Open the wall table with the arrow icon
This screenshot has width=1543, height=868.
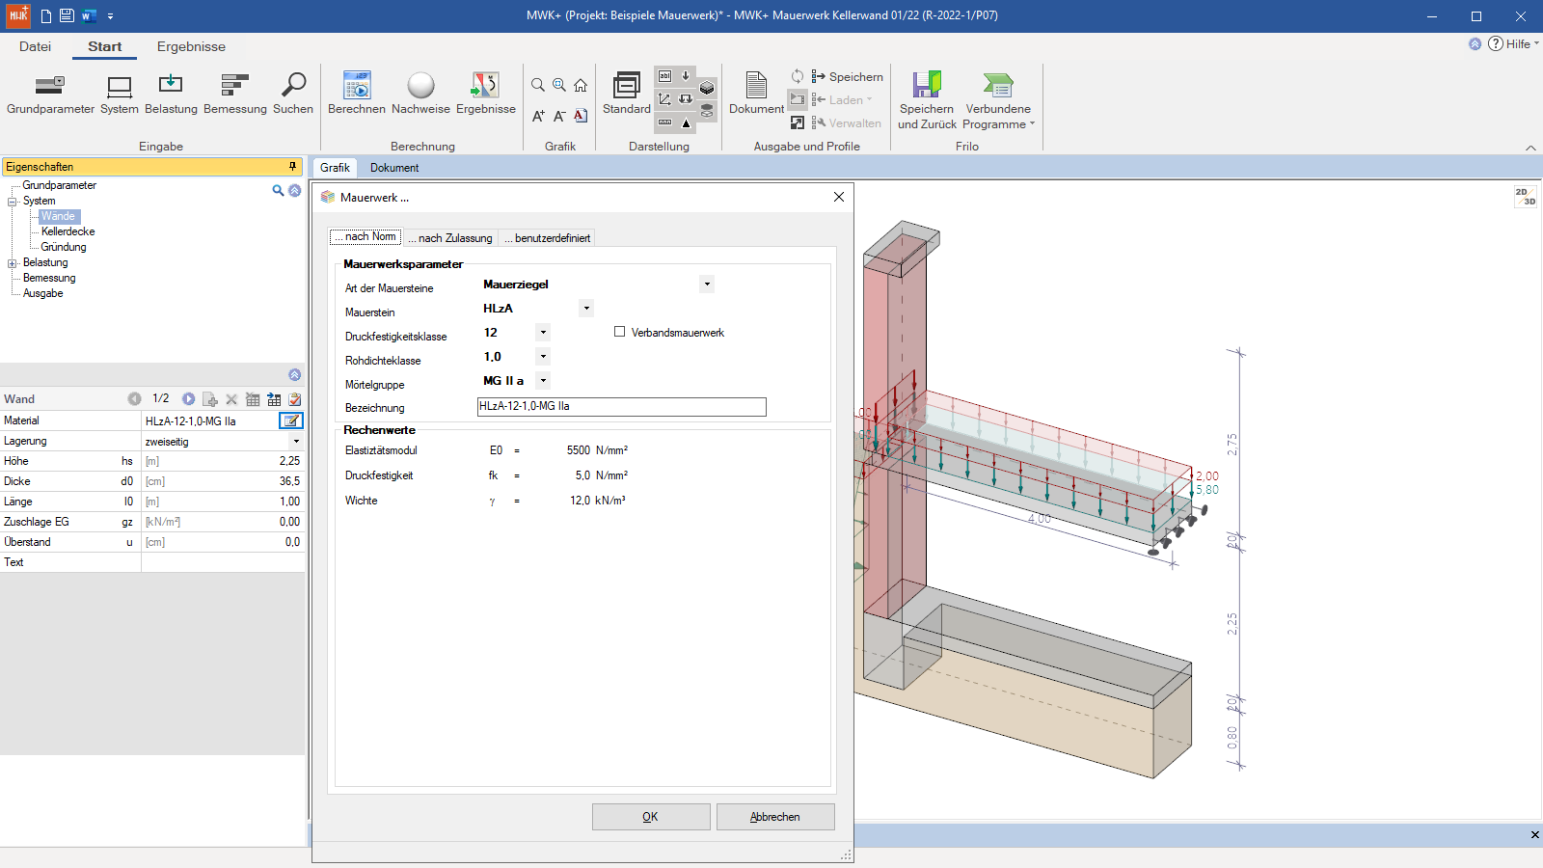pos(274,399)
